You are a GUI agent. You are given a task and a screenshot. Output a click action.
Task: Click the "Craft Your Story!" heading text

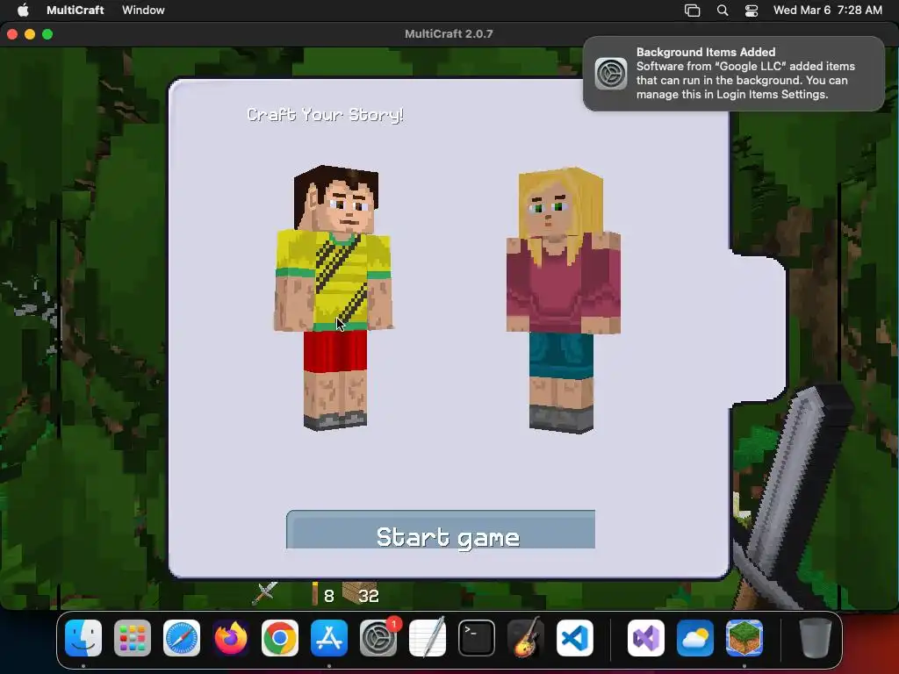[325, 115]
